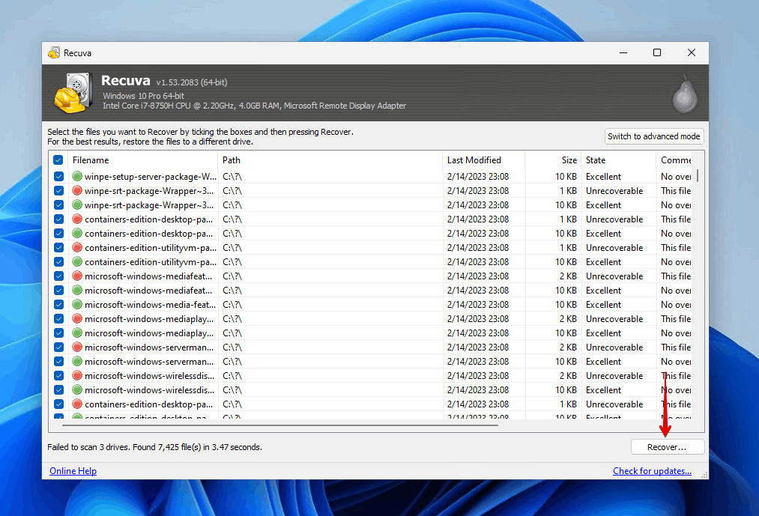Open the Check for updates link
This screenshot has height=516, width=759.
pyautogui.click(x=652, y=471)
